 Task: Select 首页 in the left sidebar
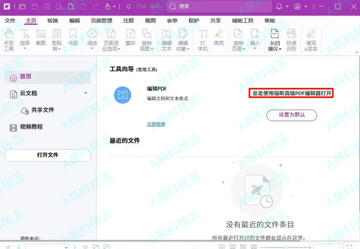pos(48,77)
